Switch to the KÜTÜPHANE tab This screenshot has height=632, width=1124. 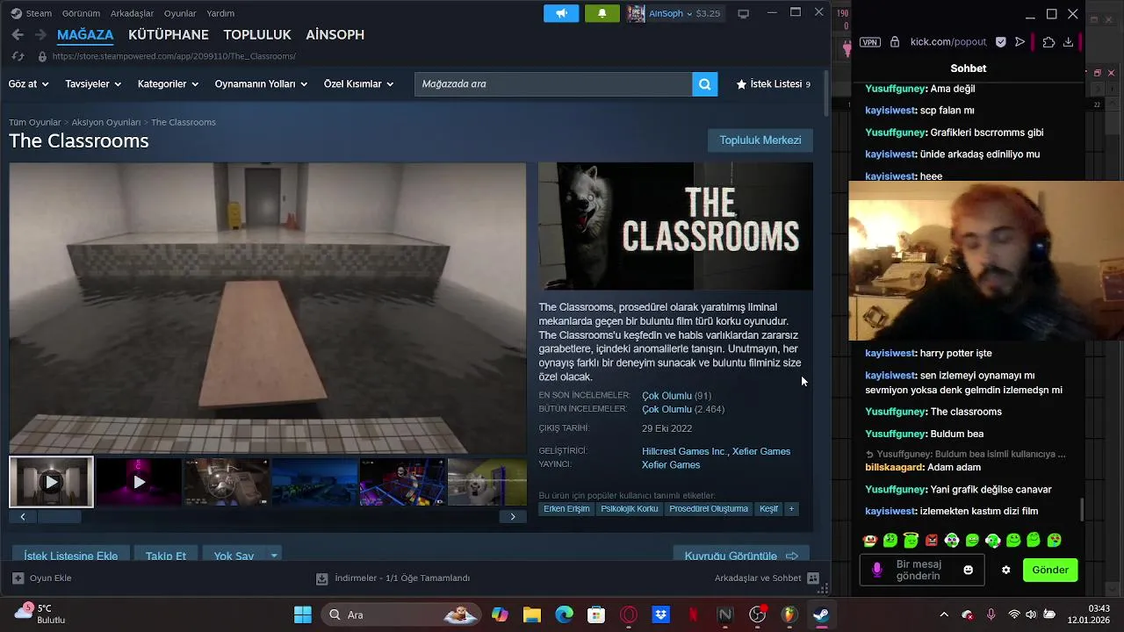coord(169,34)
